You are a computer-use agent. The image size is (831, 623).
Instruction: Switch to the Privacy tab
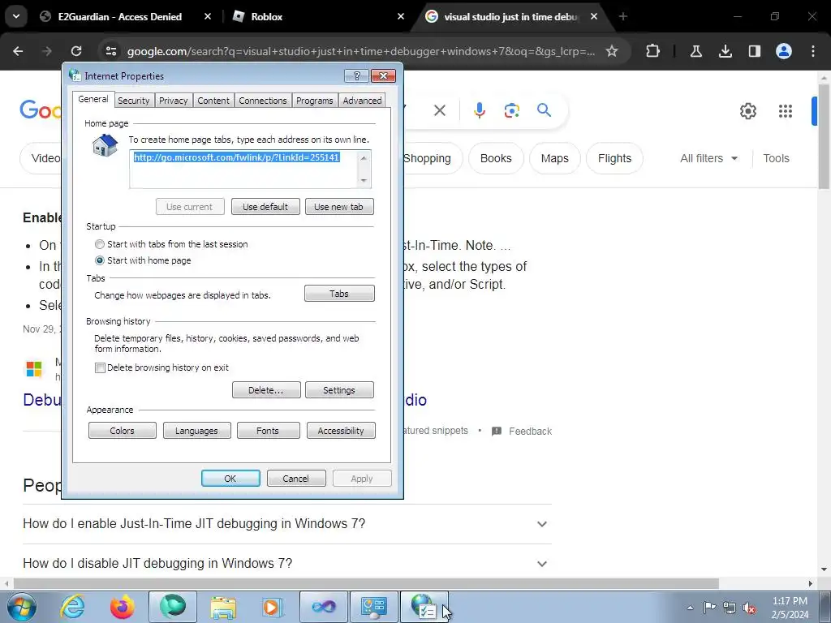(x=174, y=101)
